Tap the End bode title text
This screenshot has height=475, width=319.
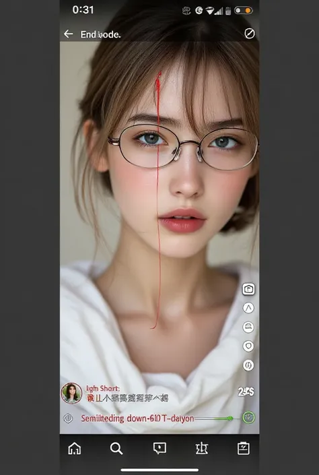(100, 34)
